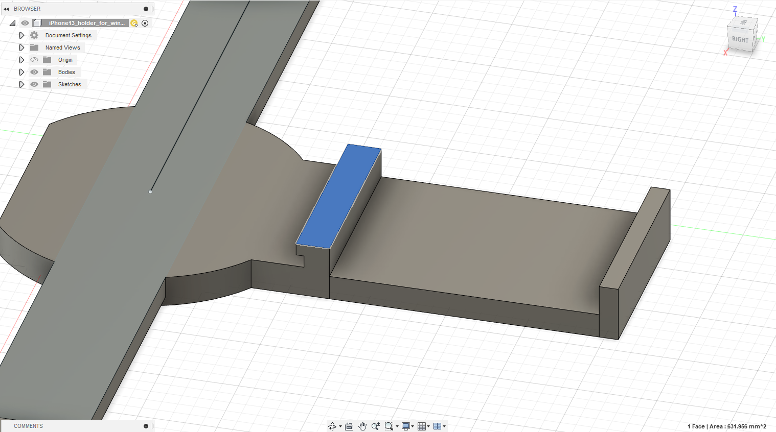Open Display Settings monitor icon

[406, 426]
